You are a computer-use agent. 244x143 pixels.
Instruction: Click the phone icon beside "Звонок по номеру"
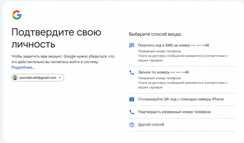click(132, 72)
